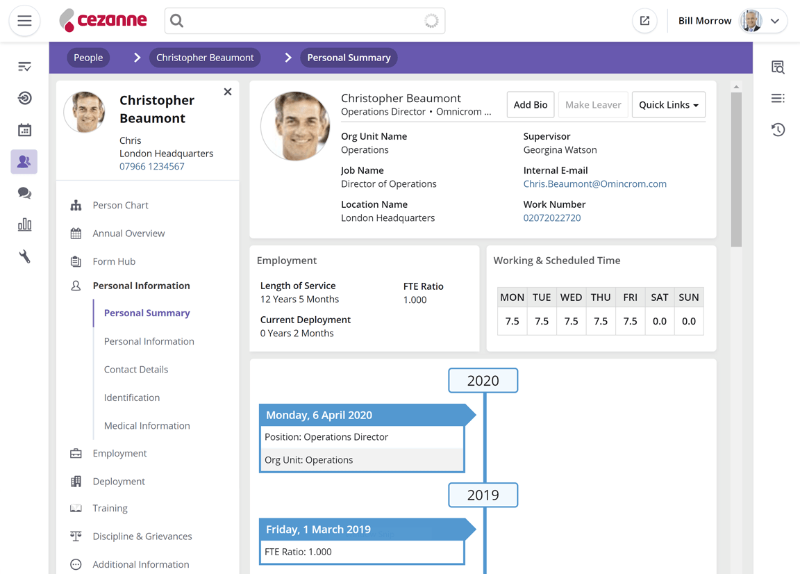This screenshot has width=800, height=574.
Task: Click the Chris.Beaumont@Omincrom.com email link
Action: 594,184
